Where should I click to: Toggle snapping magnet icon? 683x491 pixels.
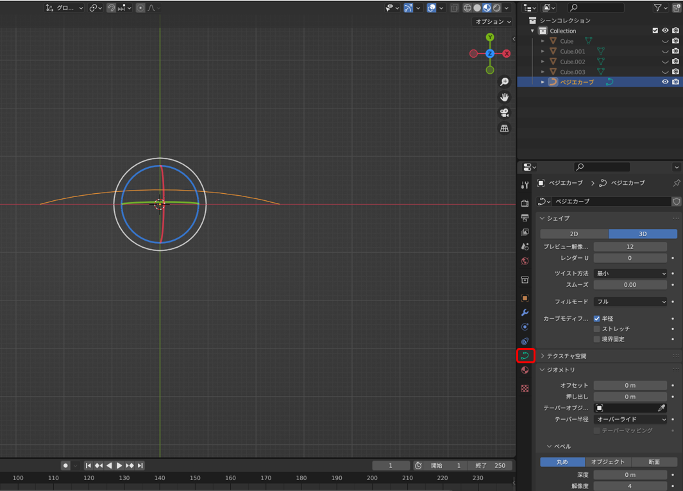coord(111,8)
